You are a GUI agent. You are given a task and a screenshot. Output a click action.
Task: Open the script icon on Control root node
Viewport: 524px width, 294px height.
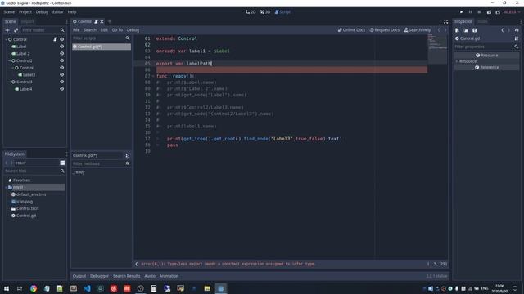click(56, 39)
